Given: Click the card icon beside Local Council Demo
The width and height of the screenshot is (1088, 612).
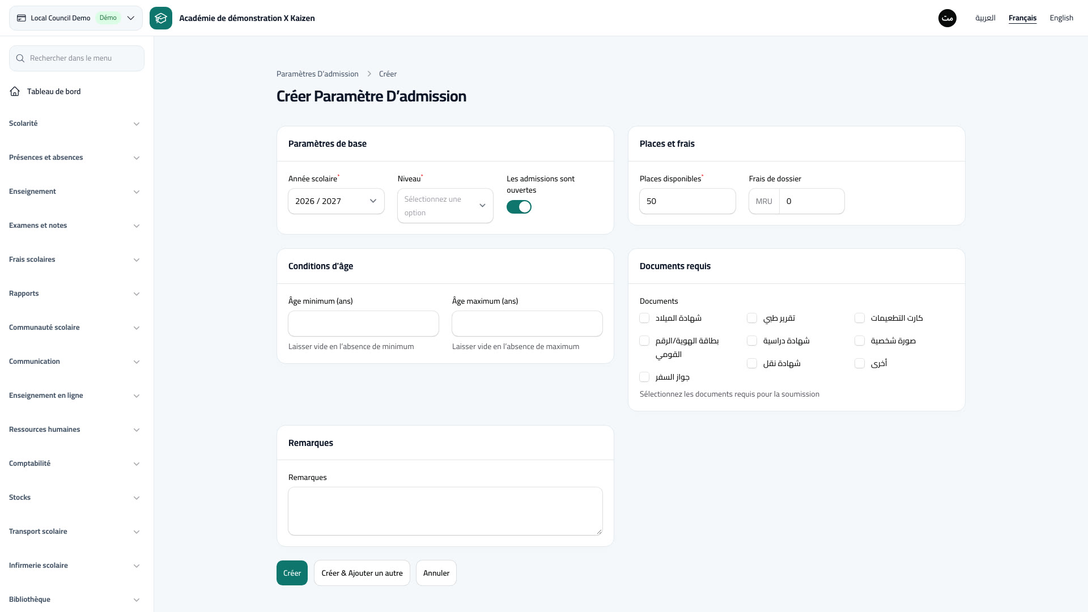Looking at the screenshot, I should click(22, 18).
